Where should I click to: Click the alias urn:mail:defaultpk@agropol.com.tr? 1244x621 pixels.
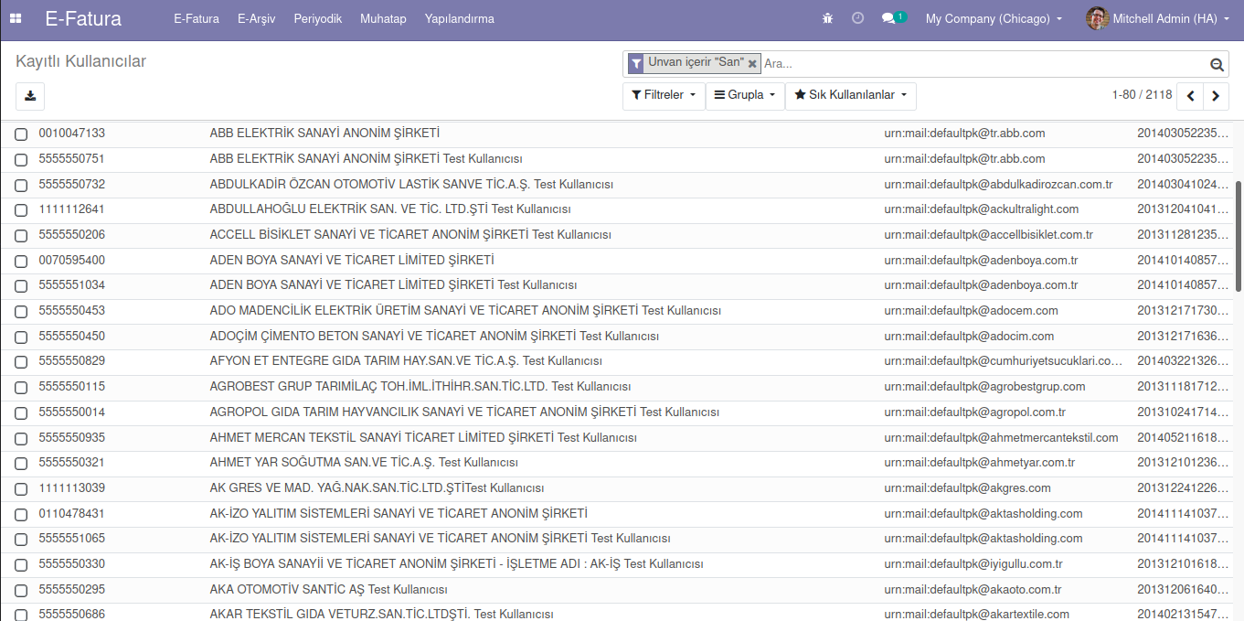pyautogui.click(x=974, y=412)
